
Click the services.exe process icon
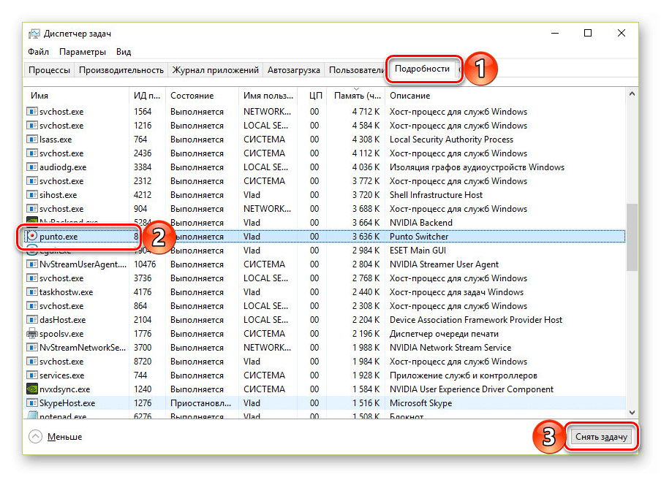[x=32, y=375]
